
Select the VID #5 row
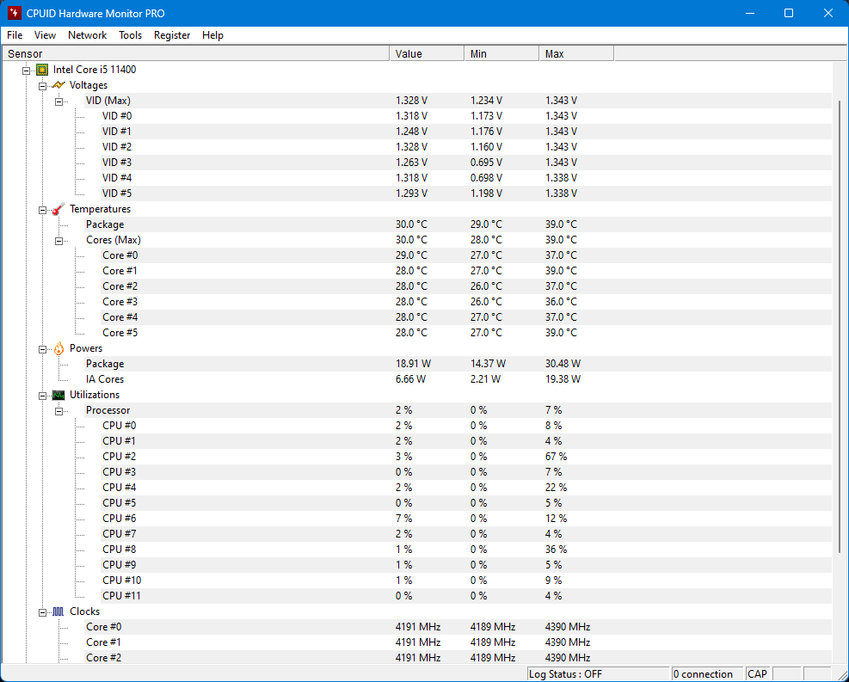[x=466, y=194]
